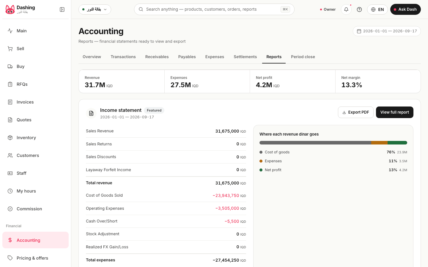Select the Settlements tab

[245, 57]
